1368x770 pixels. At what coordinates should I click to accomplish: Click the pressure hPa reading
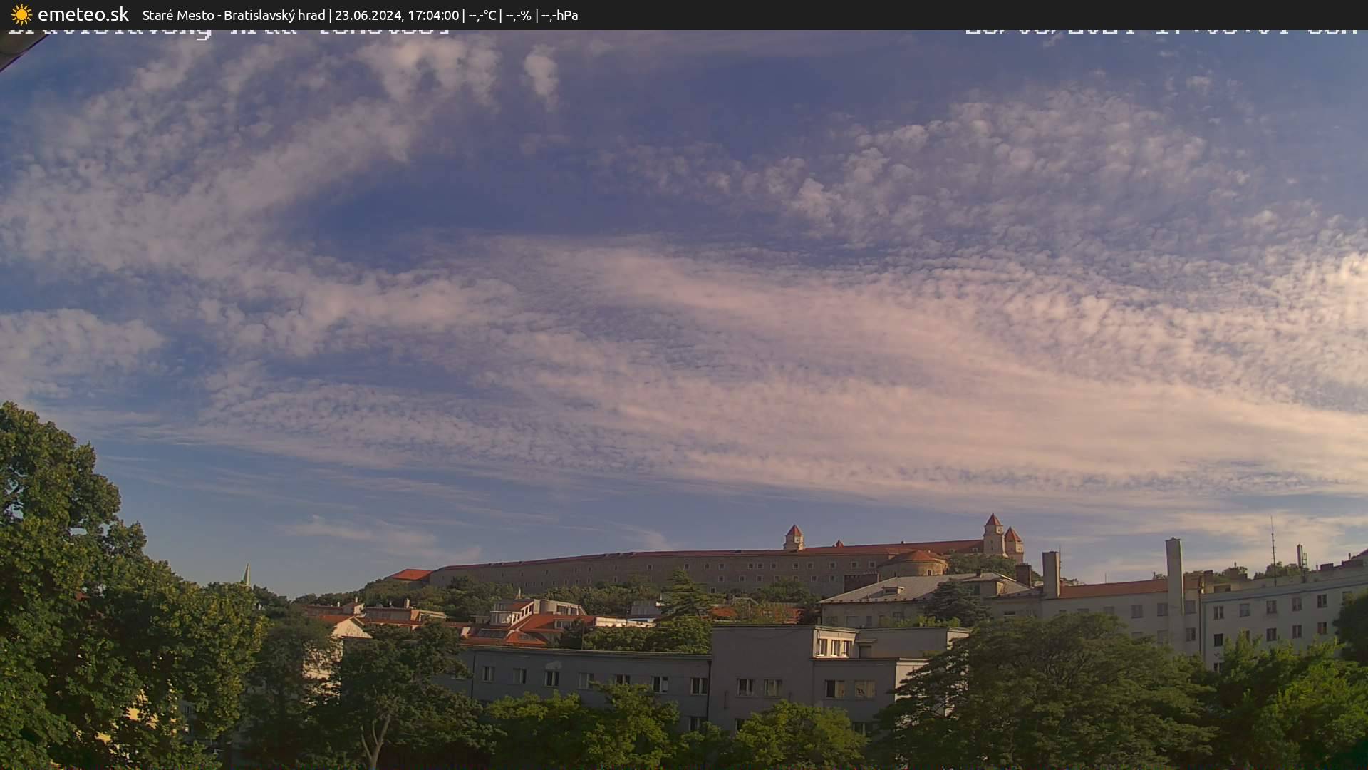coord(559,15)
